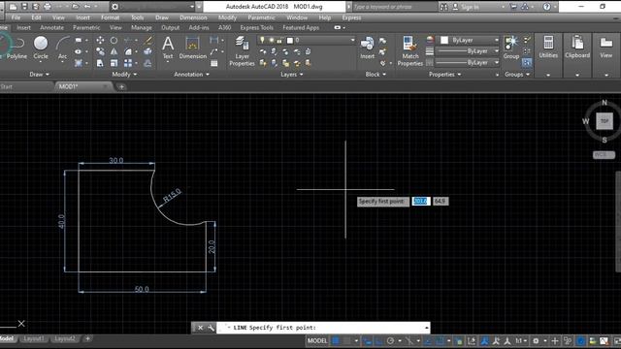Open the annotation scale 1:1 dropdown
This screenshot has height=349, width=621.
520,340
